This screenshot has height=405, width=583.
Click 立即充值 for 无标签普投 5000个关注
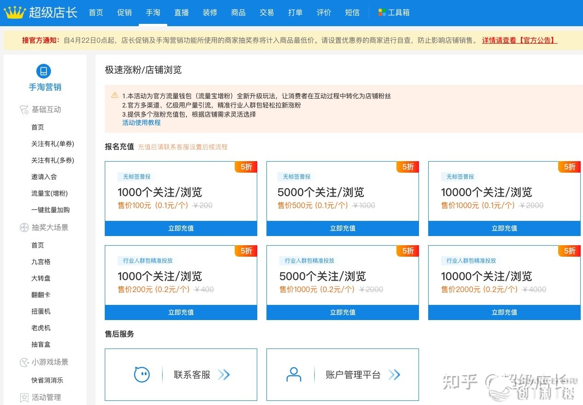click(x=343, y=228)
